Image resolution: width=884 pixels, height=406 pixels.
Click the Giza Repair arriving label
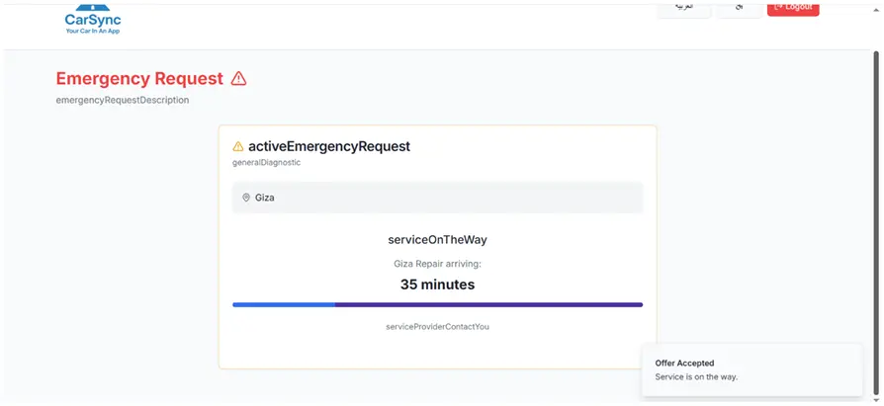[437, 264]
